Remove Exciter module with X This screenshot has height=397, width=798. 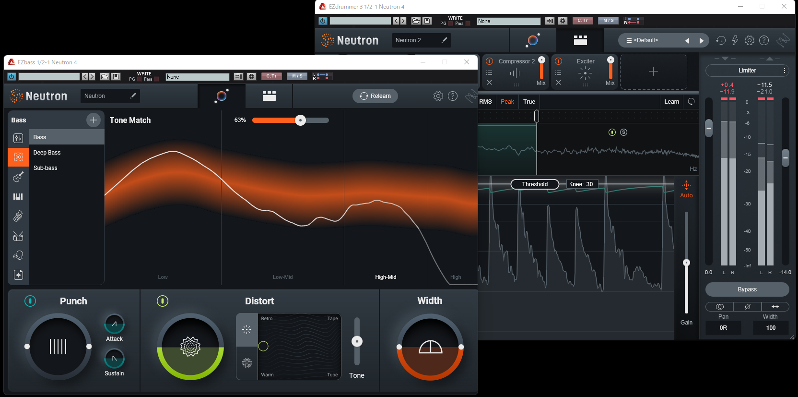click(558, 83)
